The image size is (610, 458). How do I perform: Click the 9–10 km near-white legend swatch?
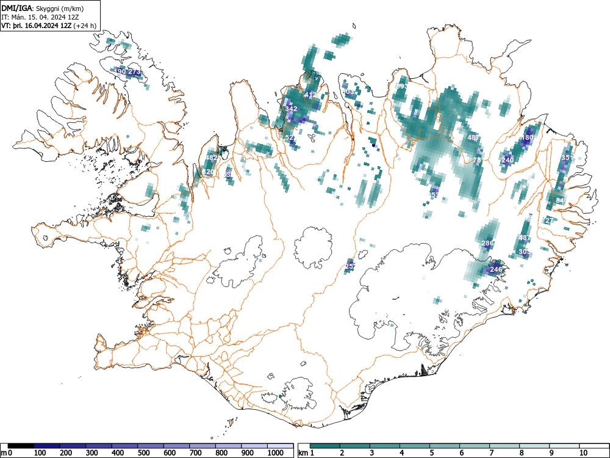point(564,446)
